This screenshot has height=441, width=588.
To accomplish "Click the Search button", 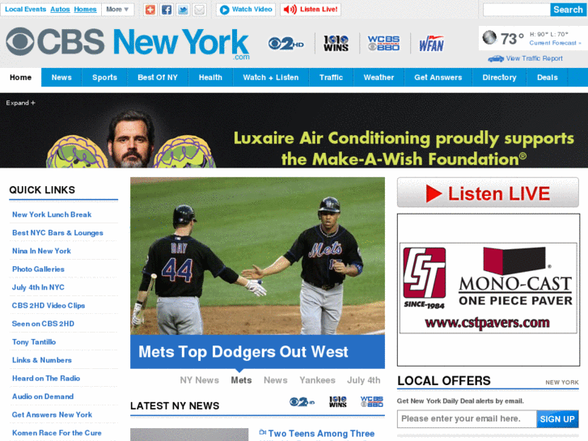I will [x=568, y=10].
